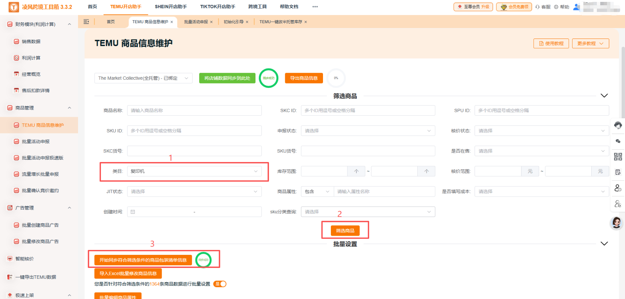Show the QR code icon in floating bar
The height and width of the screenshot is (299, 625).
click(x=618, y=157)
